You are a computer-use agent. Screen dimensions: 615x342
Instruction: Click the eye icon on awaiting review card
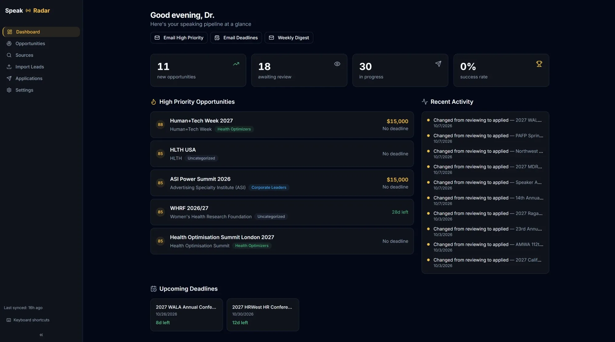point(337,64)
